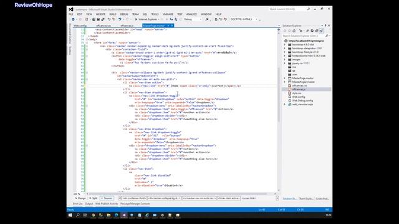Image resolution: width=399 pixels, height=224 pixels.
Task: Switch to Source view
Action: 107,198
